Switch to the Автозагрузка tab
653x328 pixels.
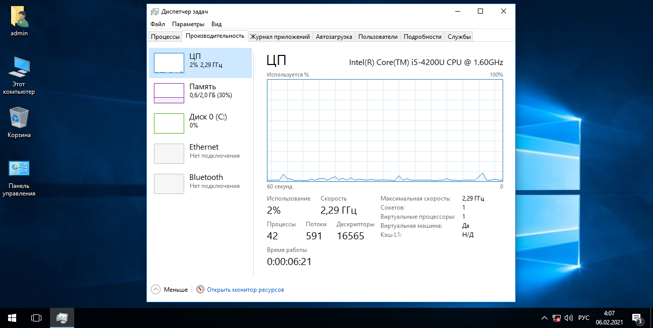coord(334,37)
